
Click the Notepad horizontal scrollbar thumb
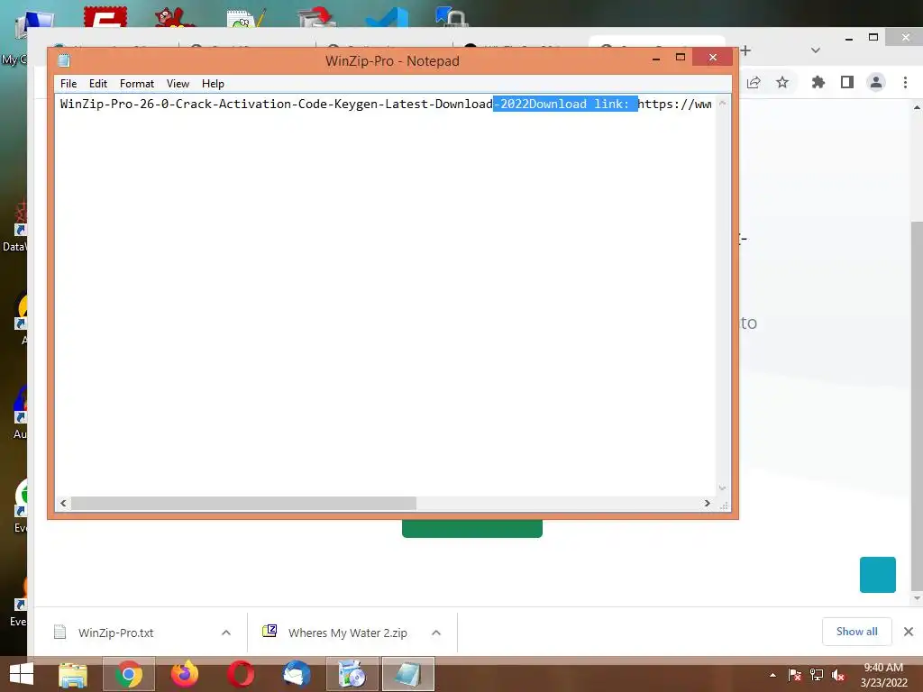(x=243, y=503)
